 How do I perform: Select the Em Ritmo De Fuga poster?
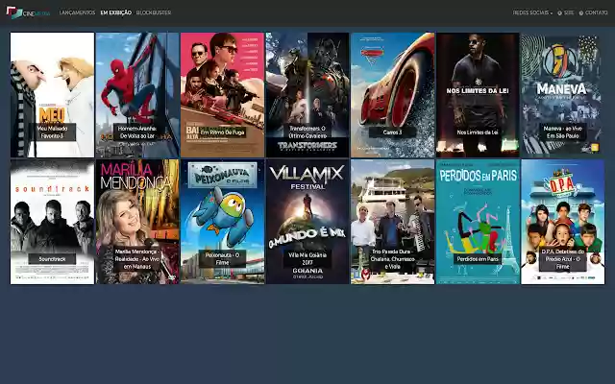(222, 95)
